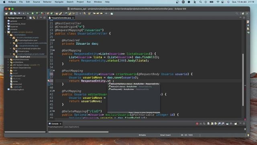Click the Save All toolbar icon

tap(15, 13)
